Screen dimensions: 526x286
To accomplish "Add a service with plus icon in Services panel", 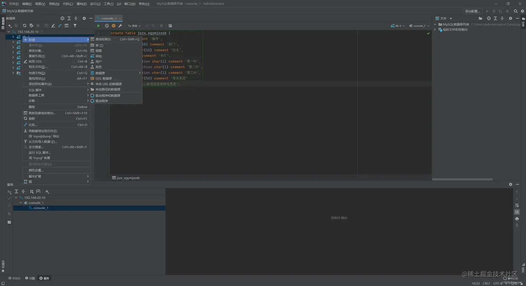I will click(x=47, y=192).
